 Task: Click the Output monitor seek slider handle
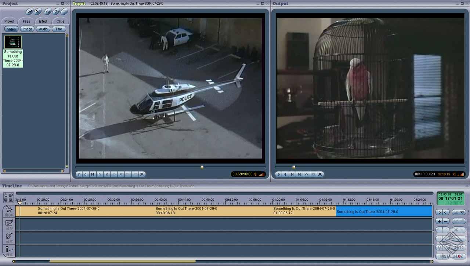coord(294,167)
